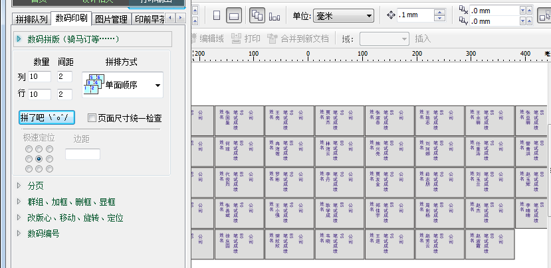
Task: Expand the 分页 section
Action: click(19, 186)
